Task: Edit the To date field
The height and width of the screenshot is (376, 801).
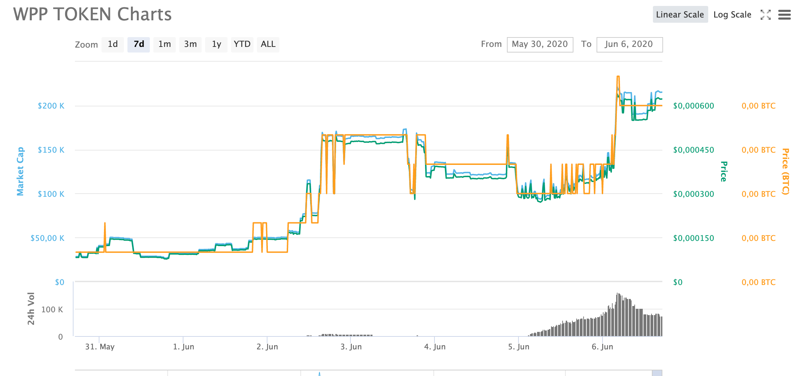Action: pyautogui.click(x=629, y=44)
